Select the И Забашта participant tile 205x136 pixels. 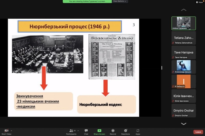tap(183, 81)
